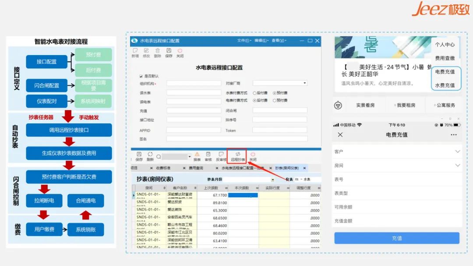Select the 修改 (Modify) toolbar icon

pos(146,52)
